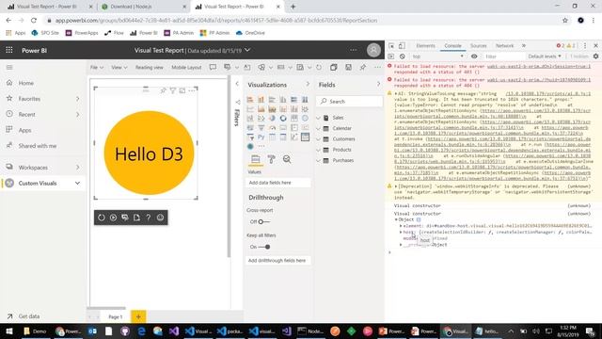Expand the Customers table in Fields
Image resolution: width=602 pixels, height=339 pixels.
[x=318, y=139]
